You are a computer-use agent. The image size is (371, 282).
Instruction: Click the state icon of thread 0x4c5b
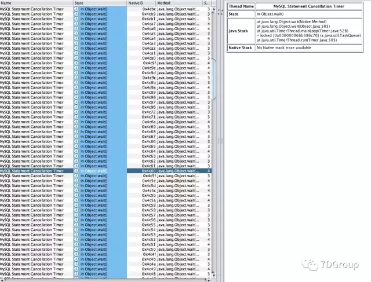(76, 196)
